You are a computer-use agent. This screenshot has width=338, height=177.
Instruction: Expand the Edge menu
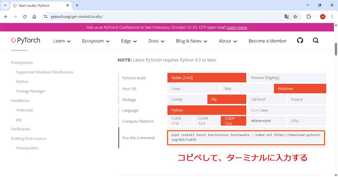[129, 41]
